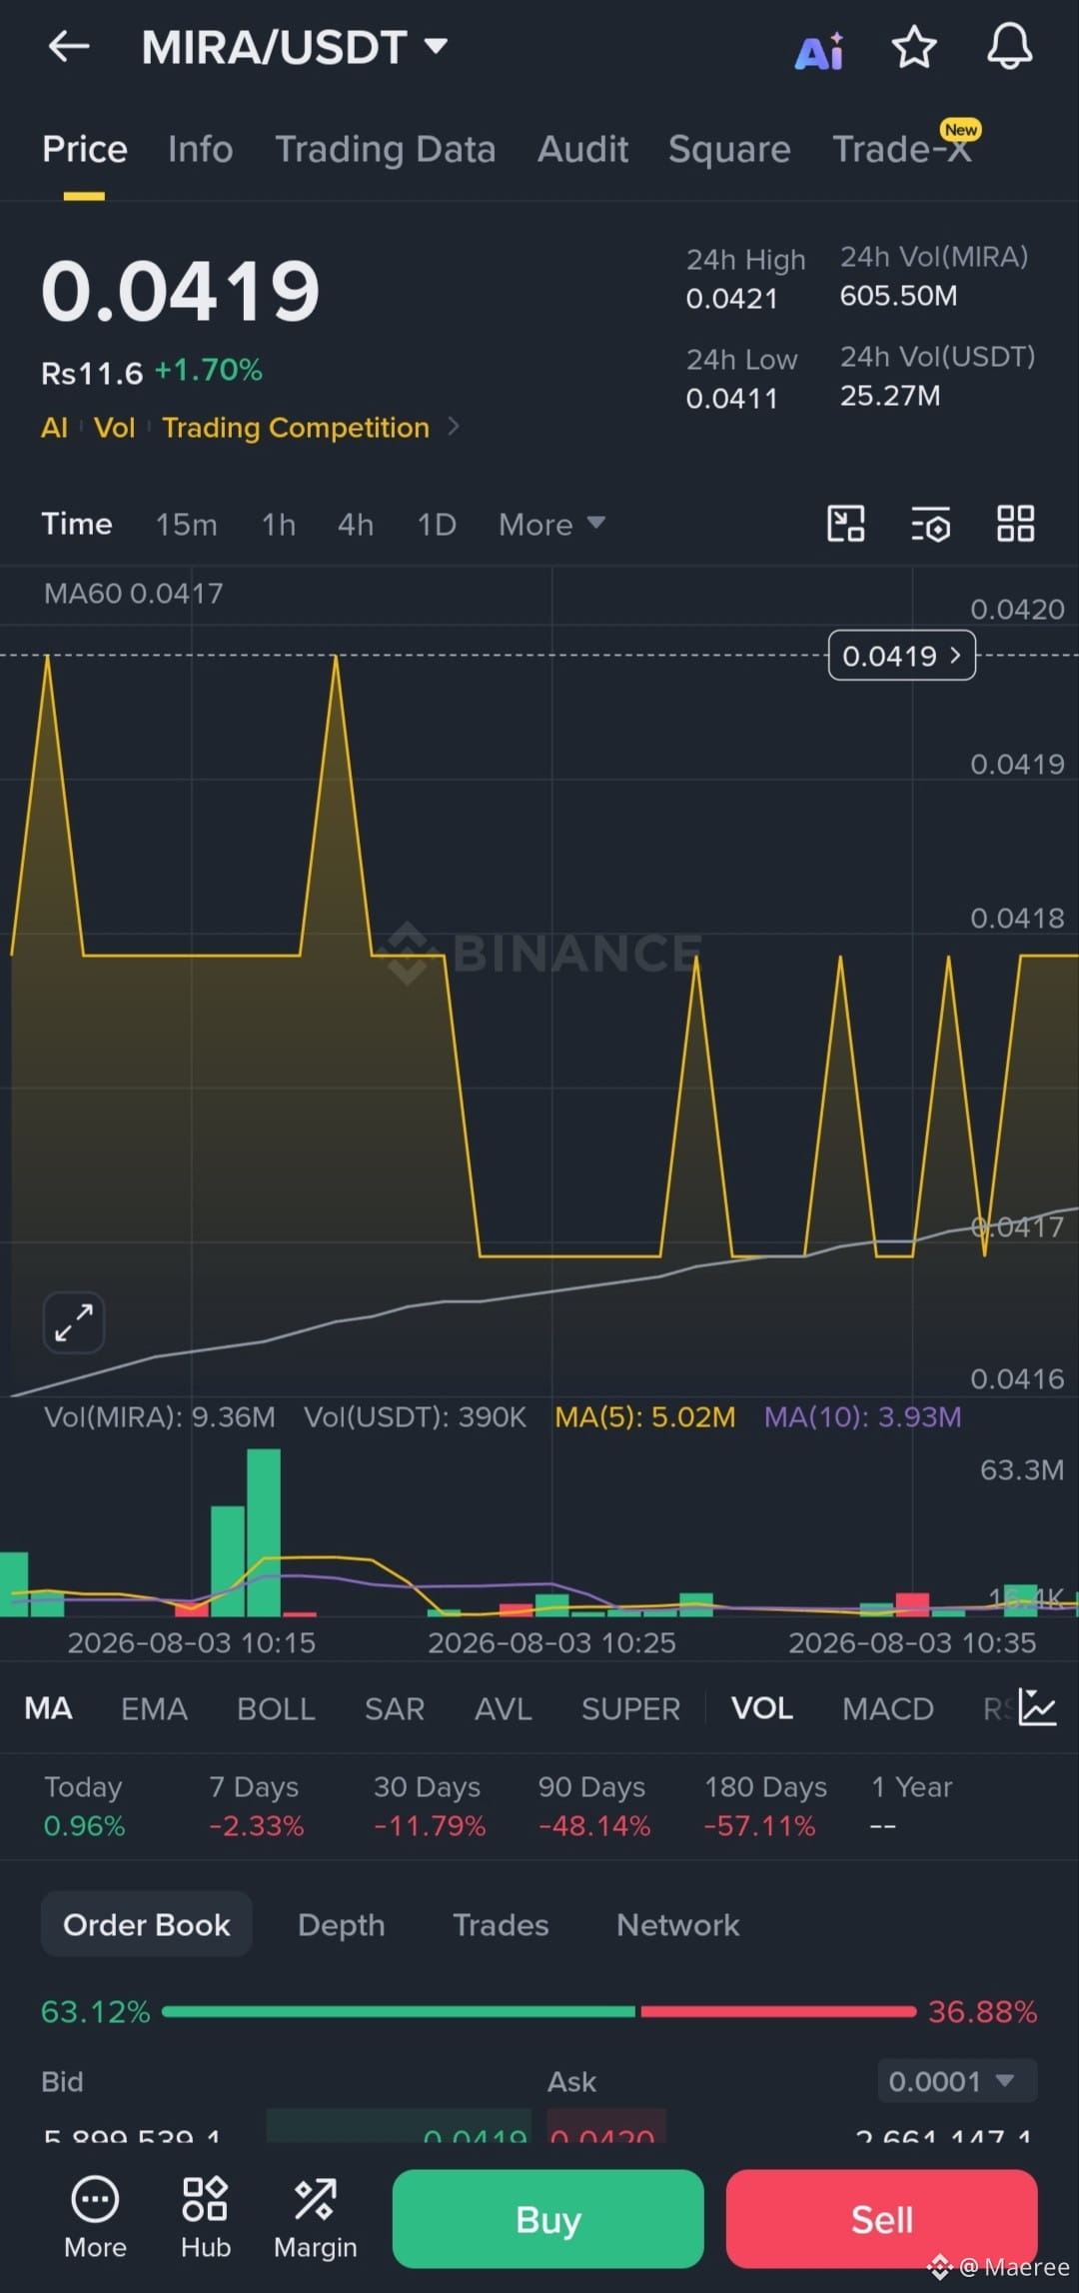This screenshot has height=2293, width=1079.
Task: Open the Square tab
Action: pos(729,149)
